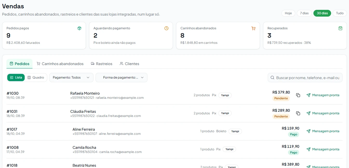The height and width of the screenshot is (168, 349).
Task: Copy link icon for order #1030
Action: click(x=298, y=95)
